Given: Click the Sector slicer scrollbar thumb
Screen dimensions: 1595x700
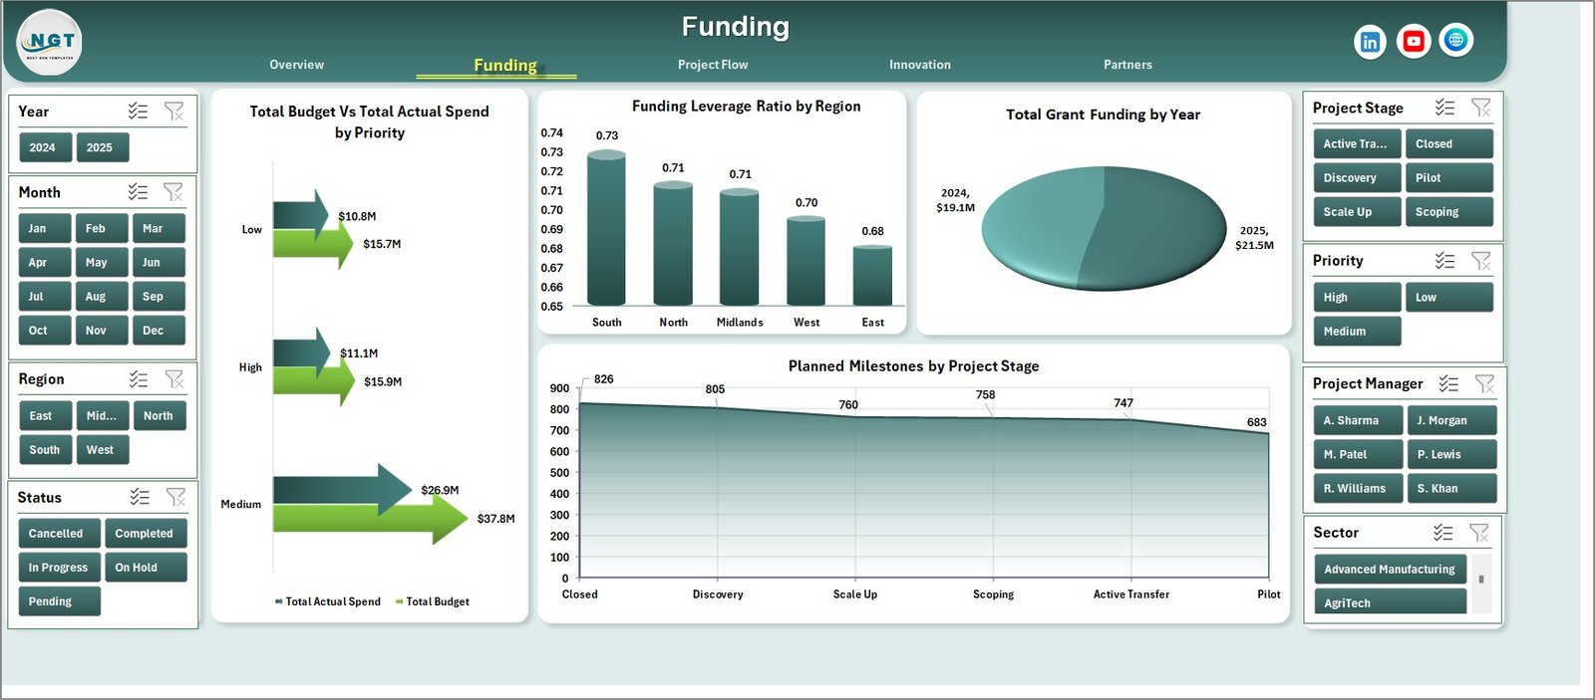Looking at the screenshot, I should 1481,579.
